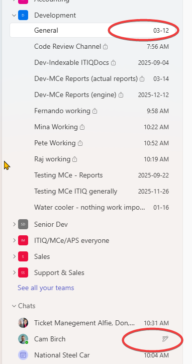Collapse the Development team chevron
This screenshot has height=364, width=192.
[x=14, y=15]
